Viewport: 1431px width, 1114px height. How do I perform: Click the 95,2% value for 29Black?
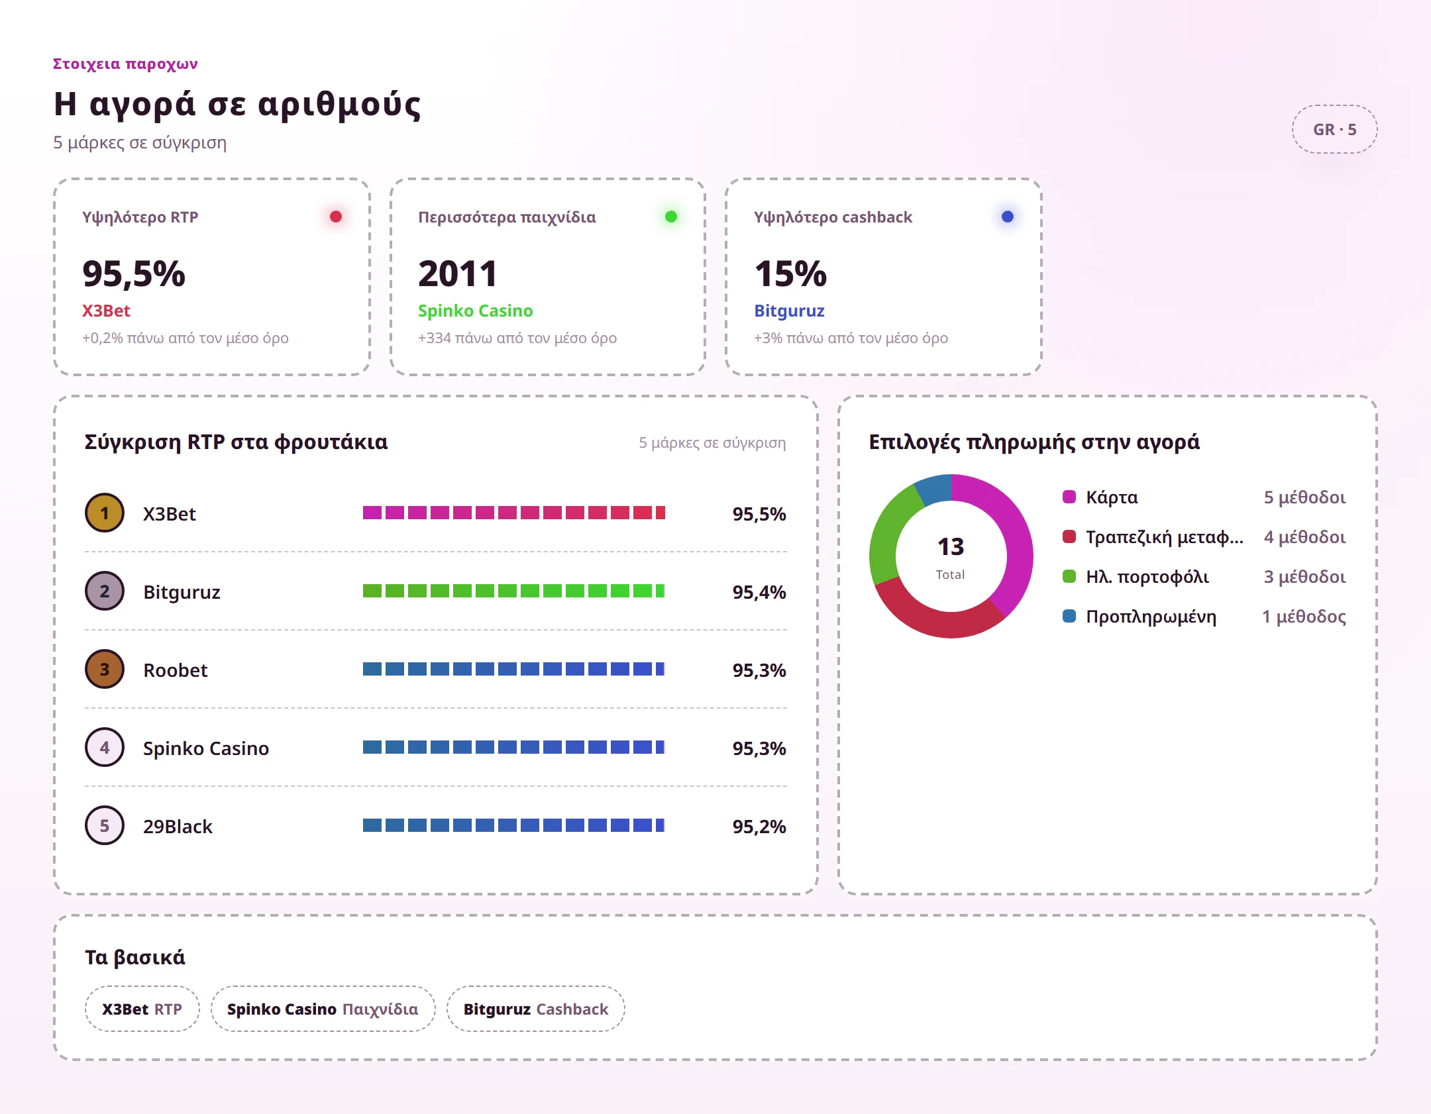(x=759, y=827)
